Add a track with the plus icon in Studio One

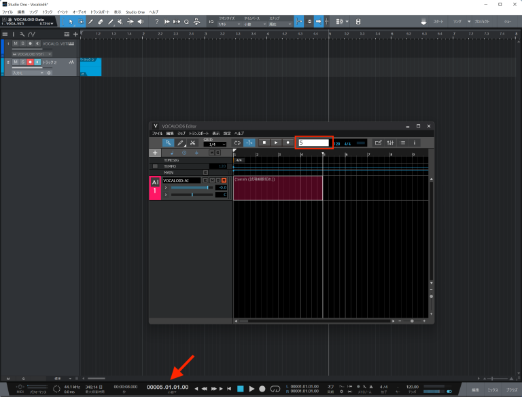(x=75, y=34)
